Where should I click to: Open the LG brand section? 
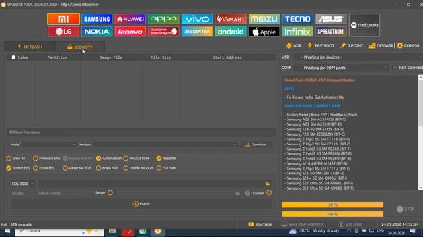[x=63, y=32]
